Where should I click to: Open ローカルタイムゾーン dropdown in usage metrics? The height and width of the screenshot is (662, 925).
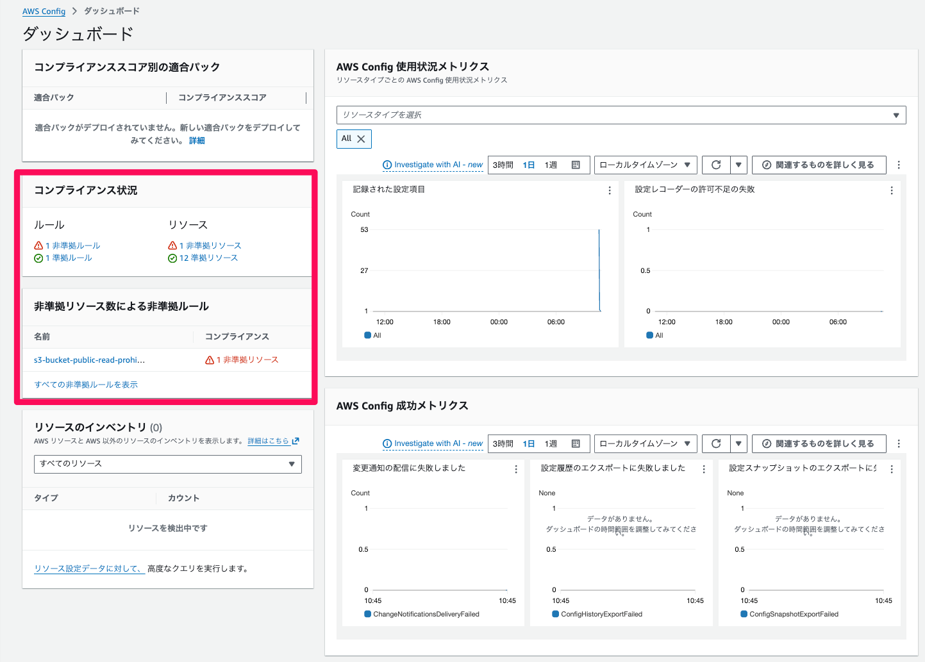click(x=646, y=165)
